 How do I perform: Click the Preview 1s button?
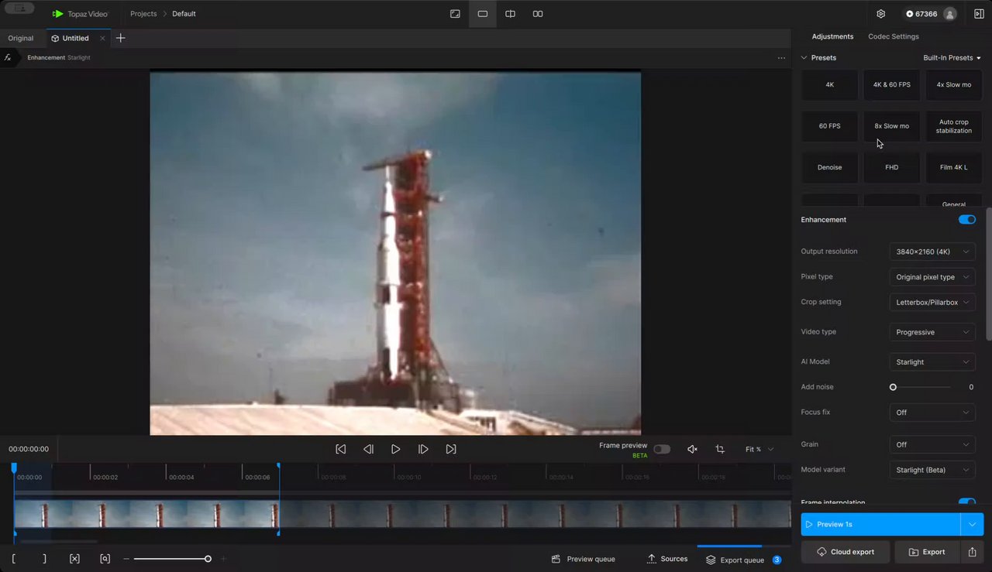point(881,524)
